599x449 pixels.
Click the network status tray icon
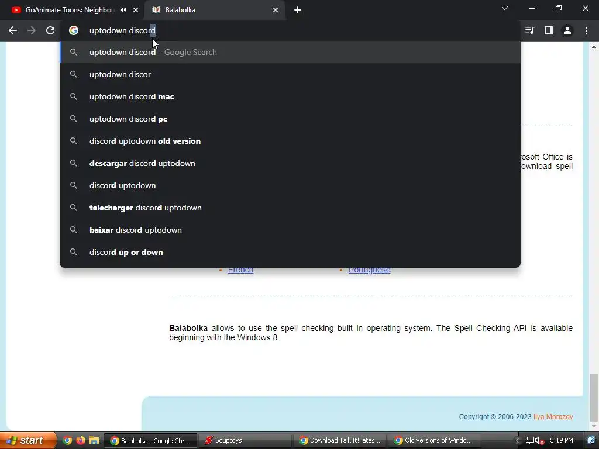click(x=529, y=441)
